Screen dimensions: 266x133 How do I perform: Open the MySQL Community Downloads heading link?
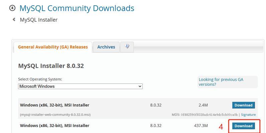[x=77, y=8]
